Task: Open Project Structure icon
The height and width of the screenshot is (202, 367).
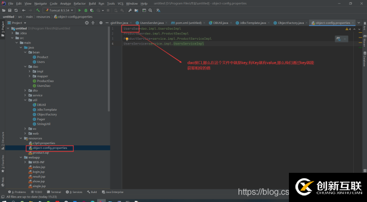Action: pos(136,10)
